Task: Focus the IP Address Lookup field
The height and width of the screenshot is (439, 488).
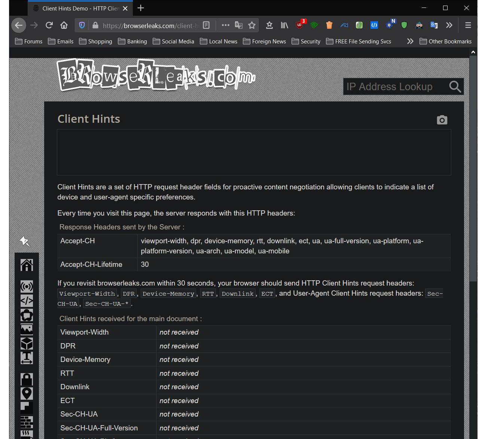Action: tap(396, 86)
